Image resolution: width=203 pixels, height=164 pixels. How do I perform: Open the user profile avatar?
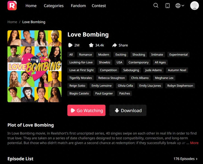[x=195, y=5]
